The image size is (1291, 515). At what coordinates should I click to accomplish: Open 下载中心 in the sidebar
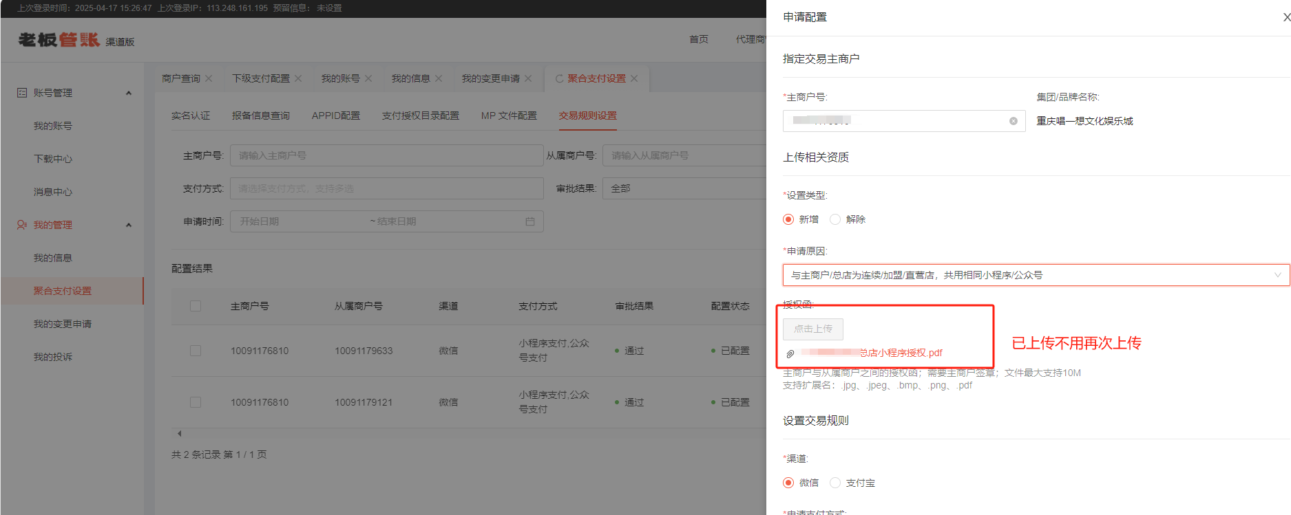click(x=53, y=159)
